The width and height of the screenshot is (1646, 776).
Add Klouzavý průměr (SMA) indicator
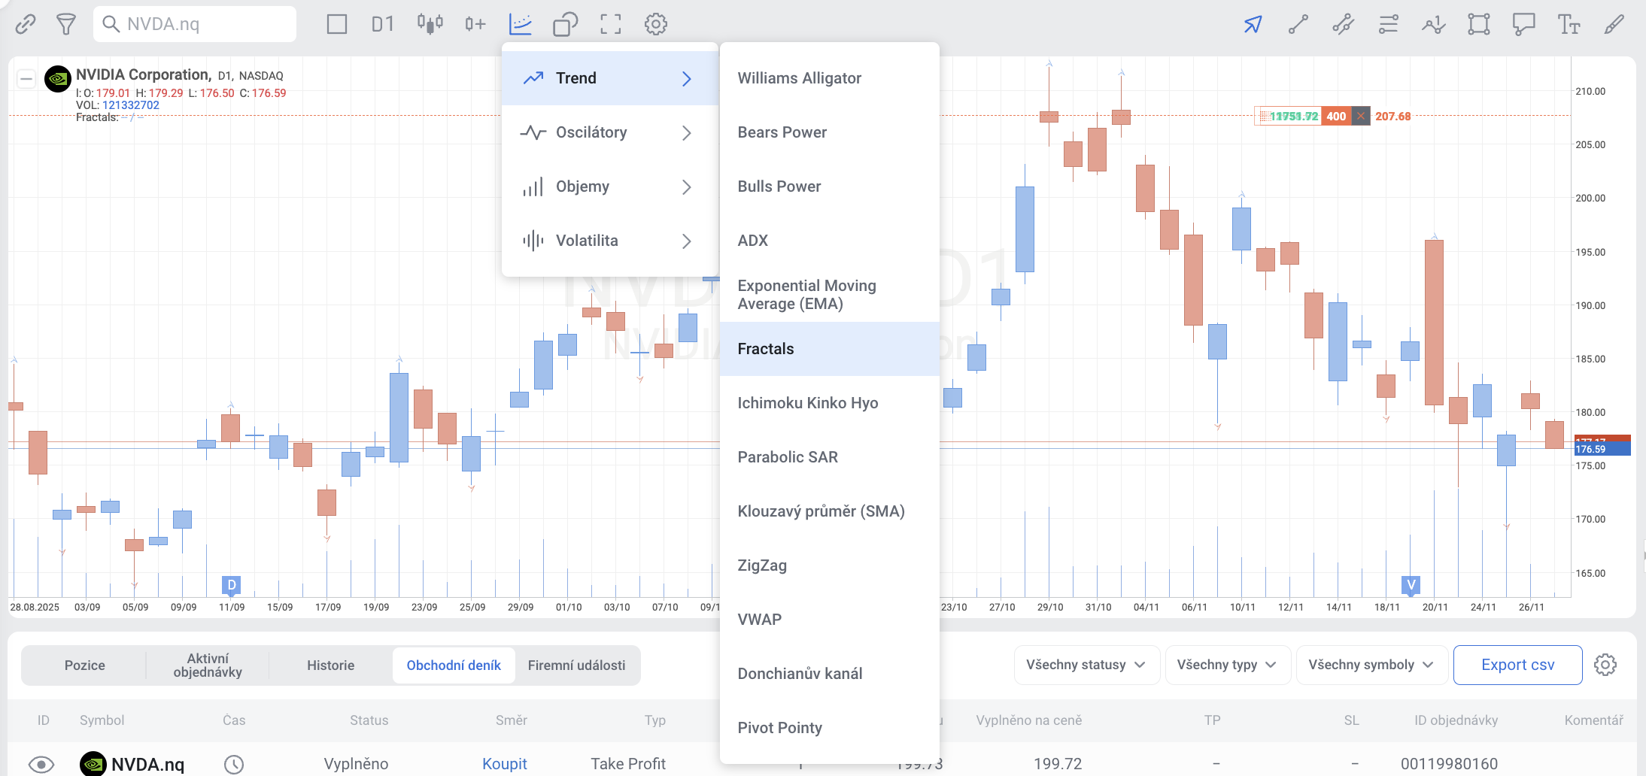[x=830, y=511]
